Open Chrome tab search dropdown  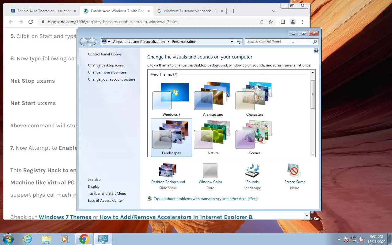[274, 11]
